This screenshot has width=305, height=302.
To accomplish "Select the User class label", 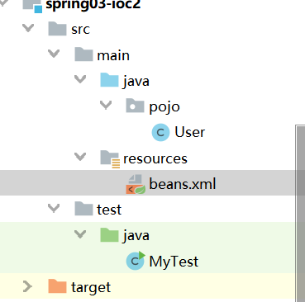I will 190,132.
